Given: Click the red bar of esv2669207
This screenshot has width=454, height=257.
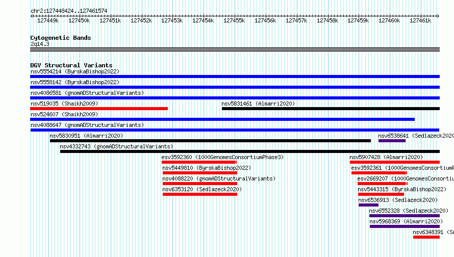Looking at the screenshot, I should click(x=383, y=184).
